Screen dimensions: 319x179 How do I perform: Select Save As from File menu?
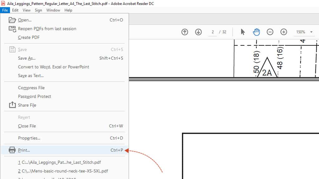point(27,58)
